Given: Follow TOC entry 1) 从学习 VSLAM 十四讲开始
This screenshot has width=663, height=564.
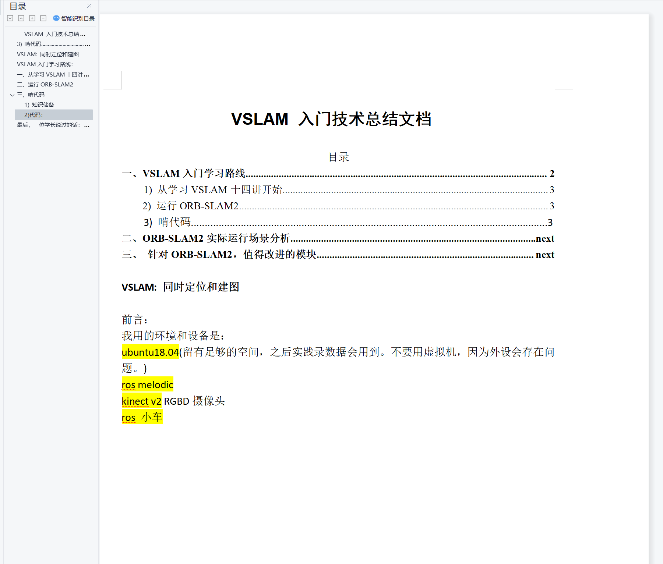Looking at the screenshot, I should (x=349, y=189).
